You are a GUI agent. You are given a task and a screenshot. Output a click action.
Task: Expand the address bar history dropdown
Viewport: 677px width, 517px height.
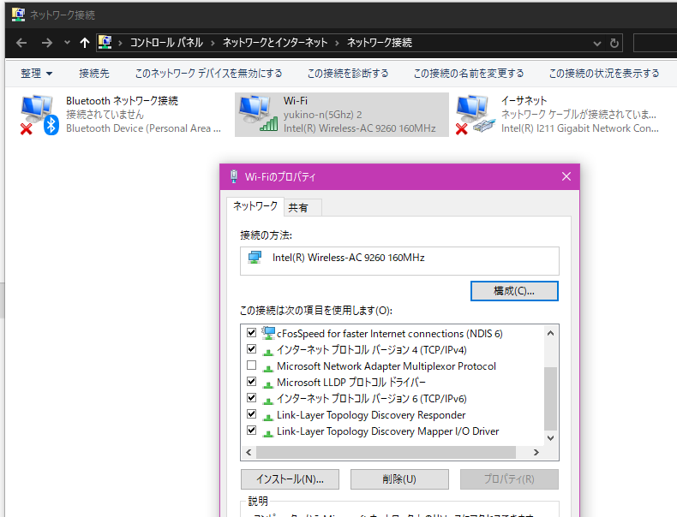pyautogui.click(x=597, y=43)
